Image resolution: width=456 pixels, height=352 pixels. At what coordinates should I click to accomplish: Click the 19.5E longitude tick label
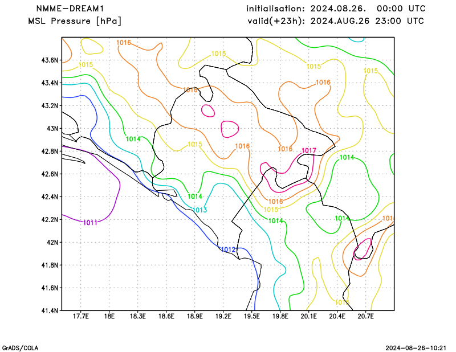coord(252,316)
